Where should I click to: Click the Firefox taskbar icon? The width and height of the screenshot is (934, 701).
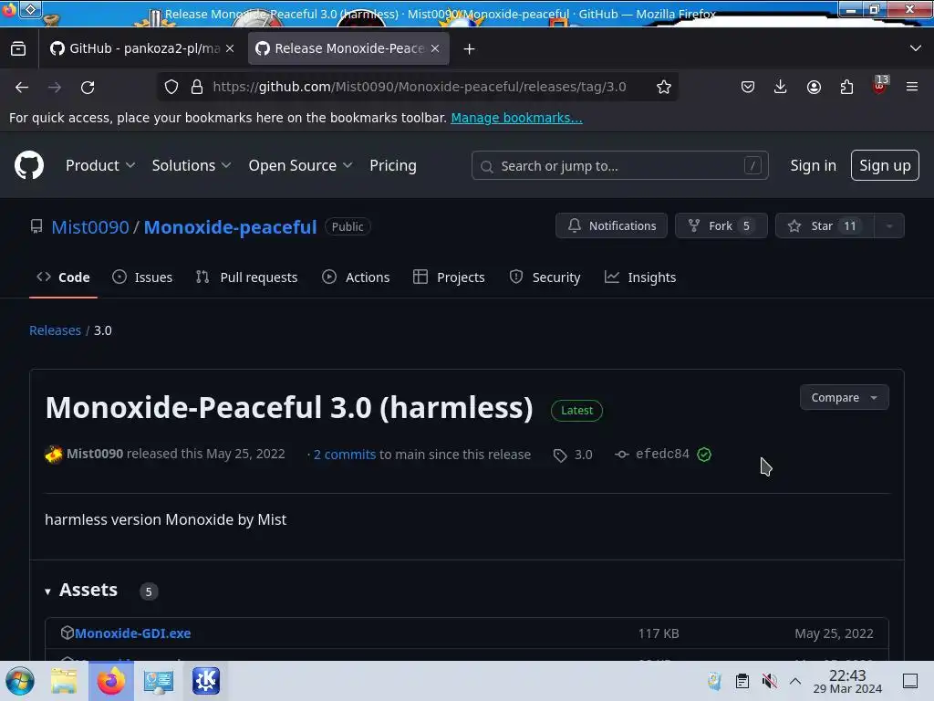(x=111, y=681)
